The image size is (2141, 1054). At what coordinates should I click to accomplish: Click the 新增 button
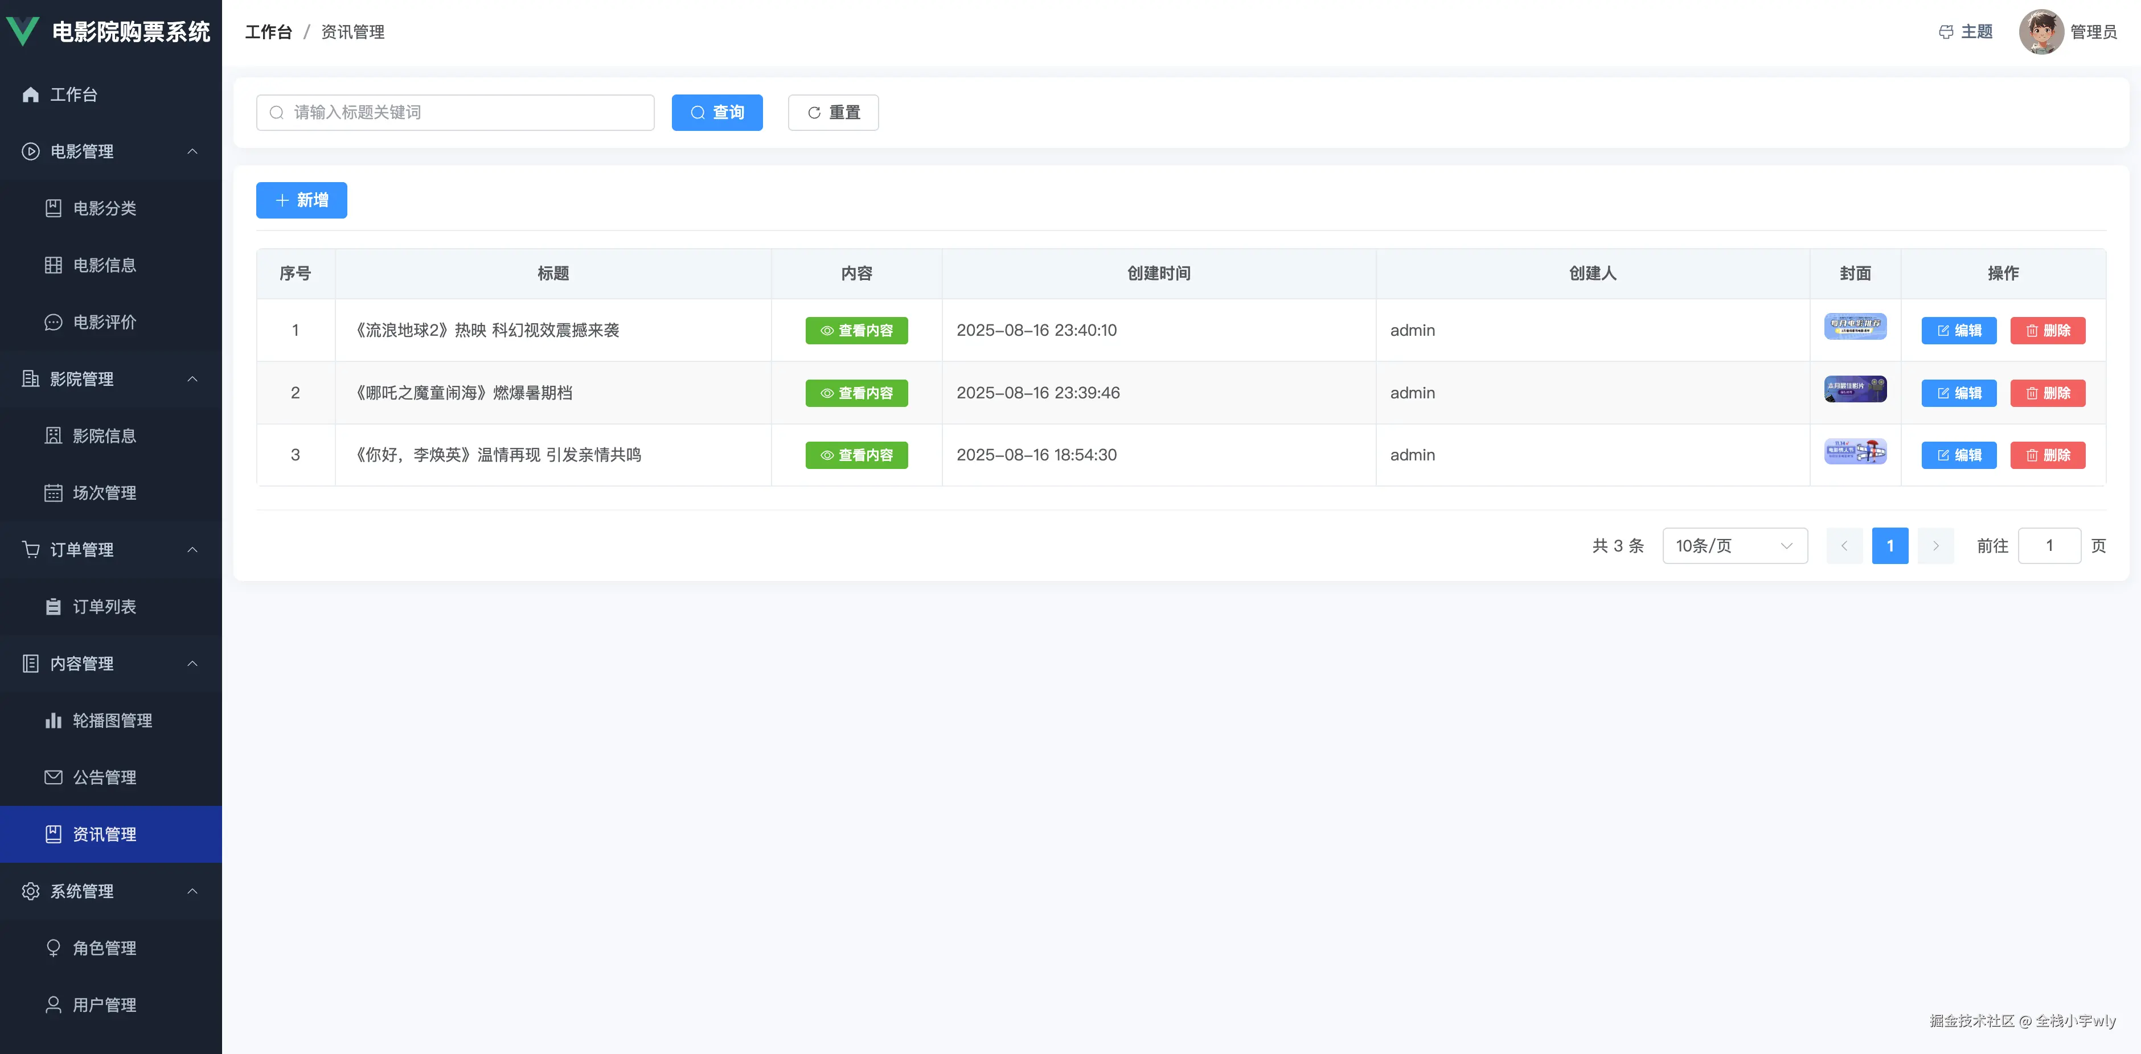click(301, 200)
